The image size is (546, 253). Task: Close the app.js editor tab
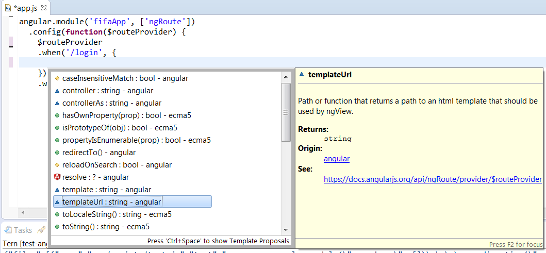click(x=43, y=7)
